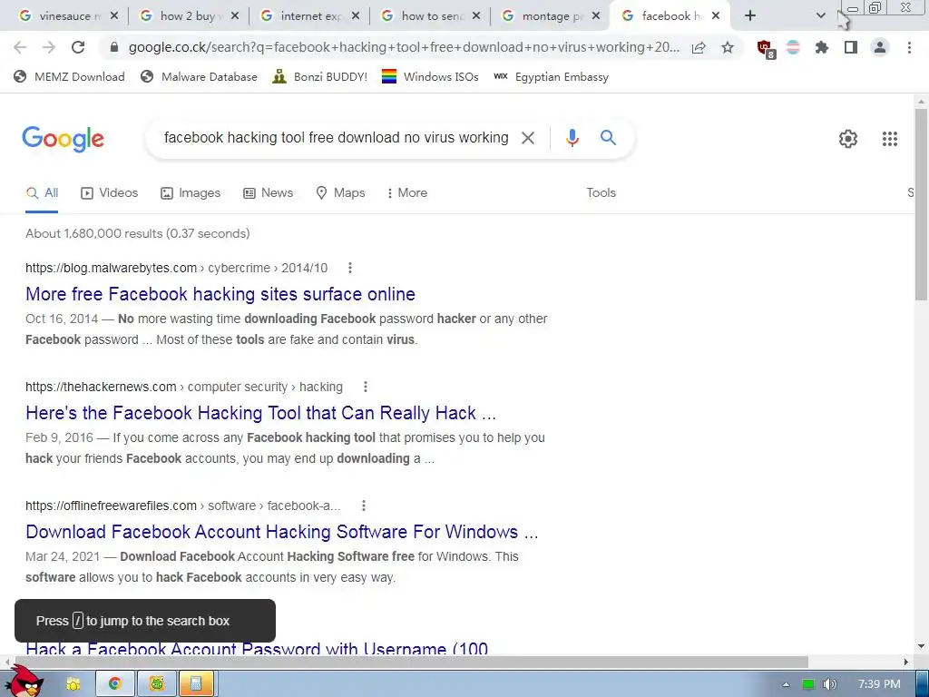Switch to Images results tab
The width and height of the screenshot is (929, 697).
(x=191, y=192)
